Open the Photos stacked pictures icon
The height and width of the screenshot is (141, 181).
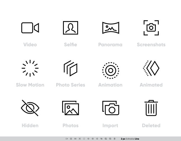click(x=70, y=108)
